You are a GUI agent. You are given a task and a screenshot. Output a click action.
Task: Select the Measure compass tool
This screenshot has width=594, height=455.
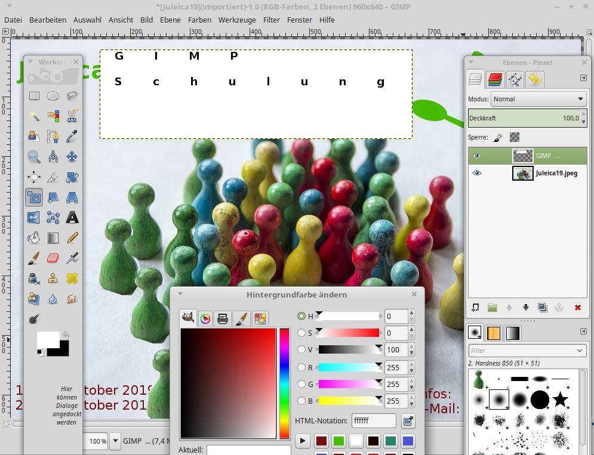[x=53, y=156]
